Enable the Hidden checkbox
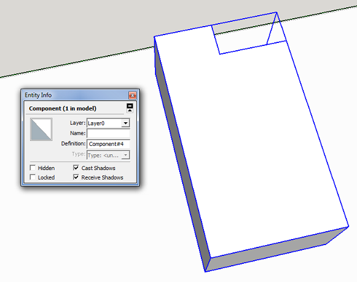The height and width of the screenshot is (282, 357). (x=33, y=168)
